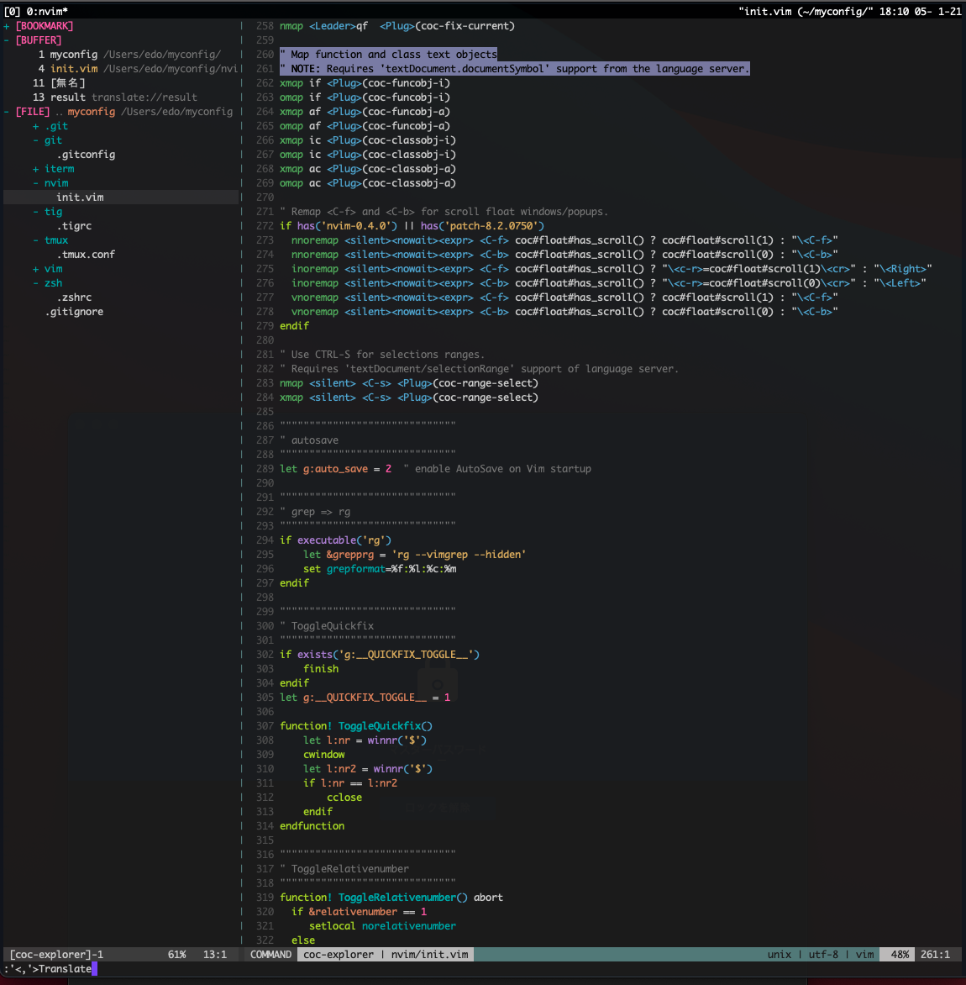Collapse the zsh folder
Image resolution: width=966 pixels, height=985 pixels.
36,283
